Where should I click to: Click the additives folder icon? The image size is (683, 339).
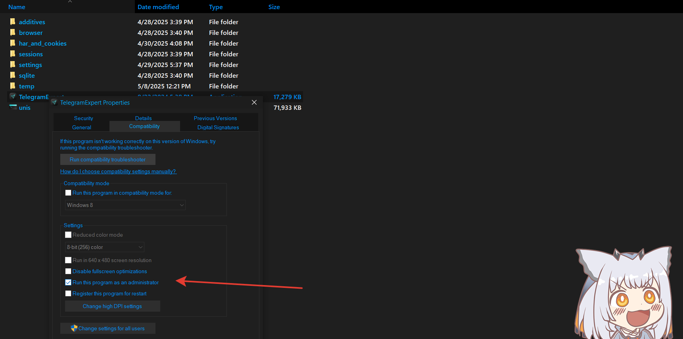pos(13,22)
